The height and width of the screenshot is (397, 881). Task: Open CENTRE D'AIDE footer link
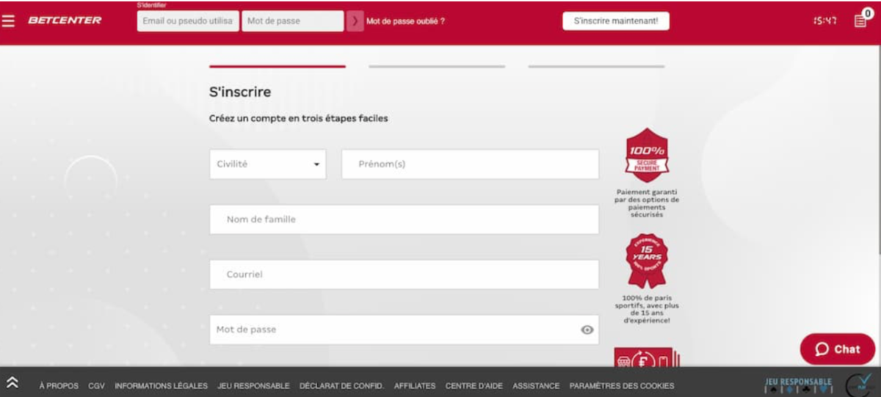pos(474,386)
